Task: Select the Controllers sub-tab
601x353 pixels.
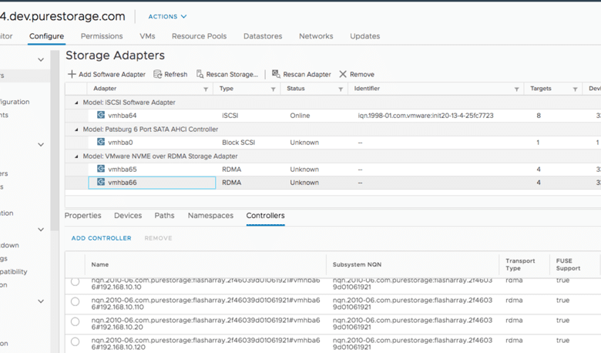Action: 265,215
